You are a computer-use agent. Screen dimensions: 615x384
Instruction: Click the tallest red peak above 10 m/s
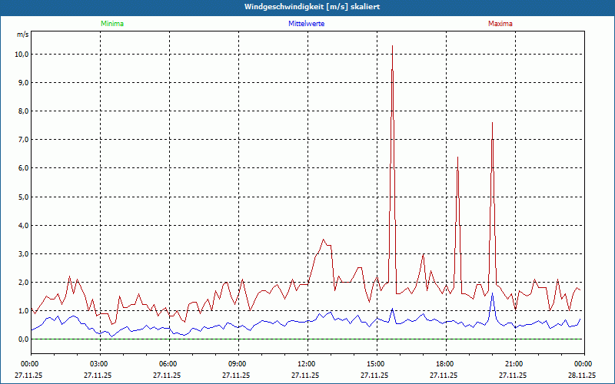coord(392,48)
